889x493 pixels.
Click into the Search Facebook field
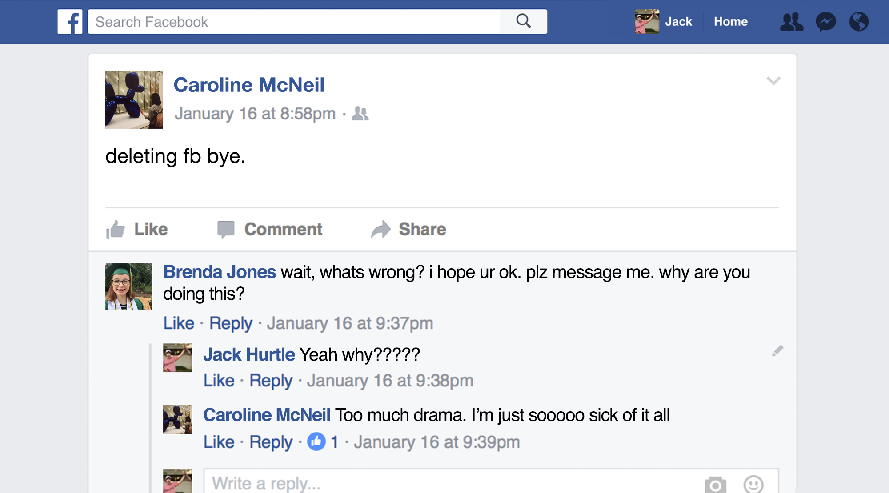(293, 22)
